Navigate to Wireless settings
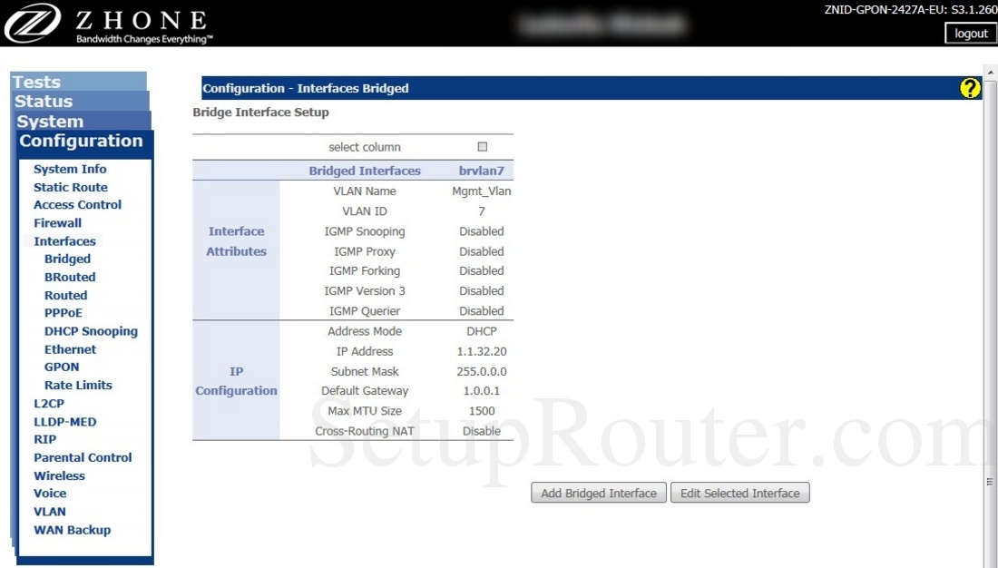This screenshot has width=998, height=568. [x=59, y=475]
